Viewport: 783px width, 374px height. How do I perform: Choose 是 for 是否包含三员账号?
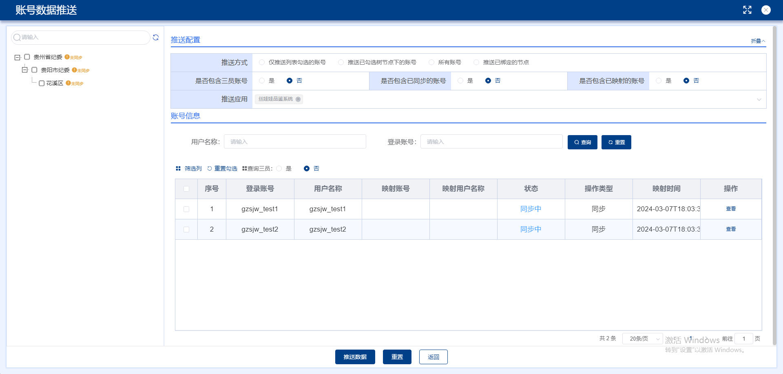(262, 81)
